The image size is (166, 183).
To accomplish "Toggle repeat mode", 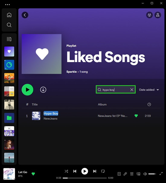I will pos(103,171).
